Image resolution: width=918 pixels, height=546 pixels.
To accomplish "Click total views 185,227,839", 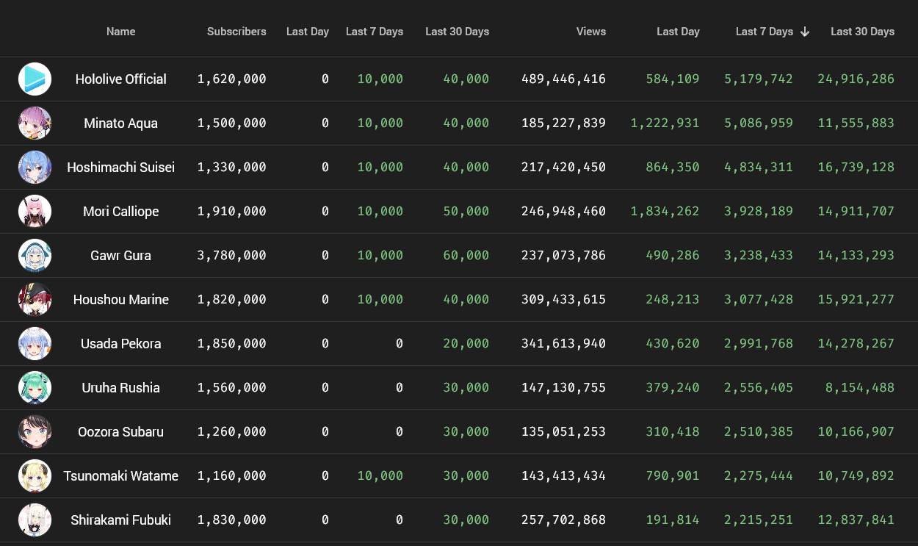I will tap(564, 123).
